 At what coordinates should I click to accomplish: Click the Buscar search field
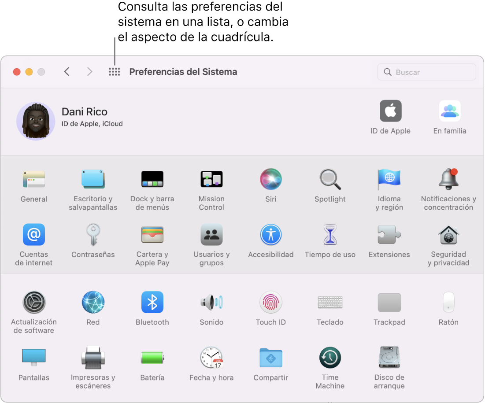point(426,72)
